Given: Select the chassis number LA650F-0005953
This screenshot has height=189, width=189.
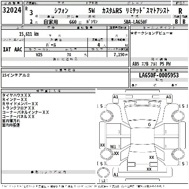Looking at the screenshot, I should [159, 75].
